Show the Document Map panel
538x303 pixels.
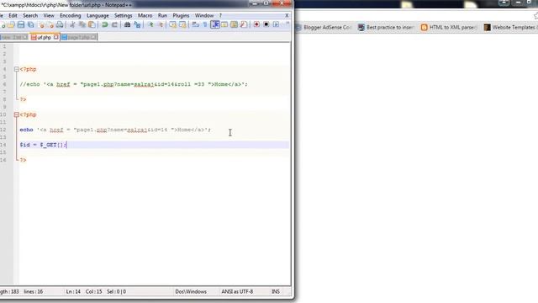tap(234, 24)
